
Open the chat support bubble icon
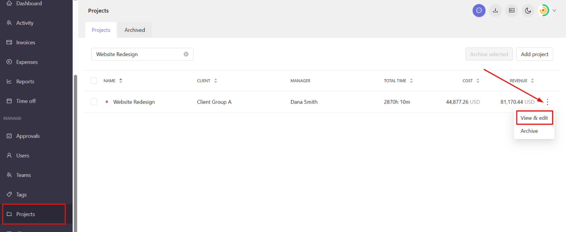[479, 10]
